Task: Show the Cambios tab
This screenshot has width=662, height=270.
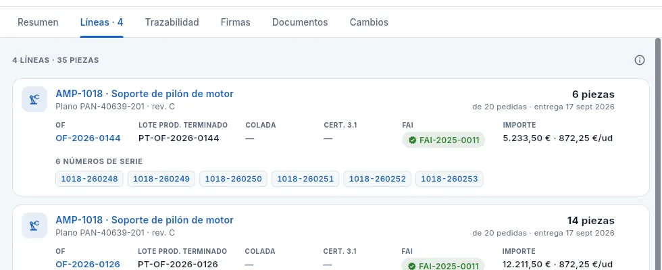Action: tap(369, 22)
